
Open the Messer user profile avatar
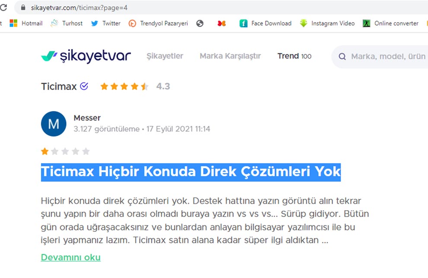54,124
